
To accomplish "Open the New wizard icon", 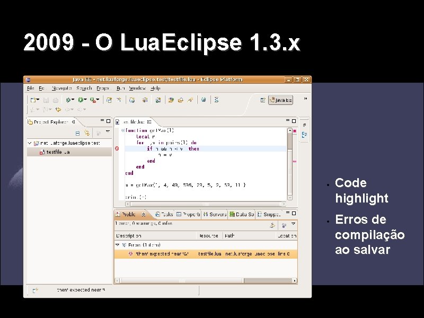I will pyautogui.click(x=33, y=100).
